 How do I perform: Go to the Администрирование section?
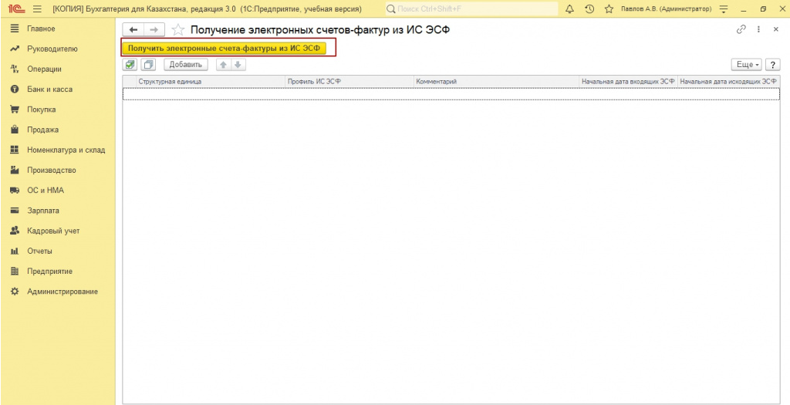pyautogui.click(x=62, y=292)
